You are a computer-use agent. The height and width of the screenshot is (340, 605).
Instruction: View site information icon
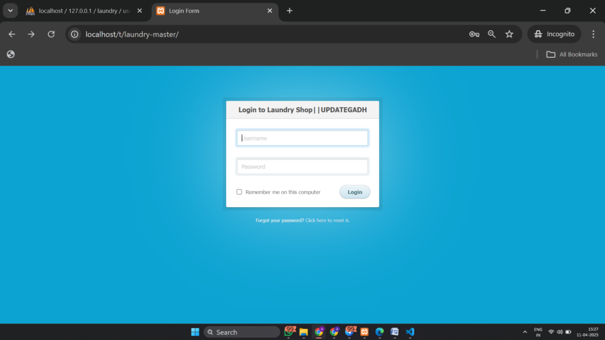74,34
